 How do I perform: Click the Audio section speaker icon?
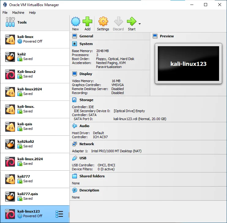pos(75,126)
